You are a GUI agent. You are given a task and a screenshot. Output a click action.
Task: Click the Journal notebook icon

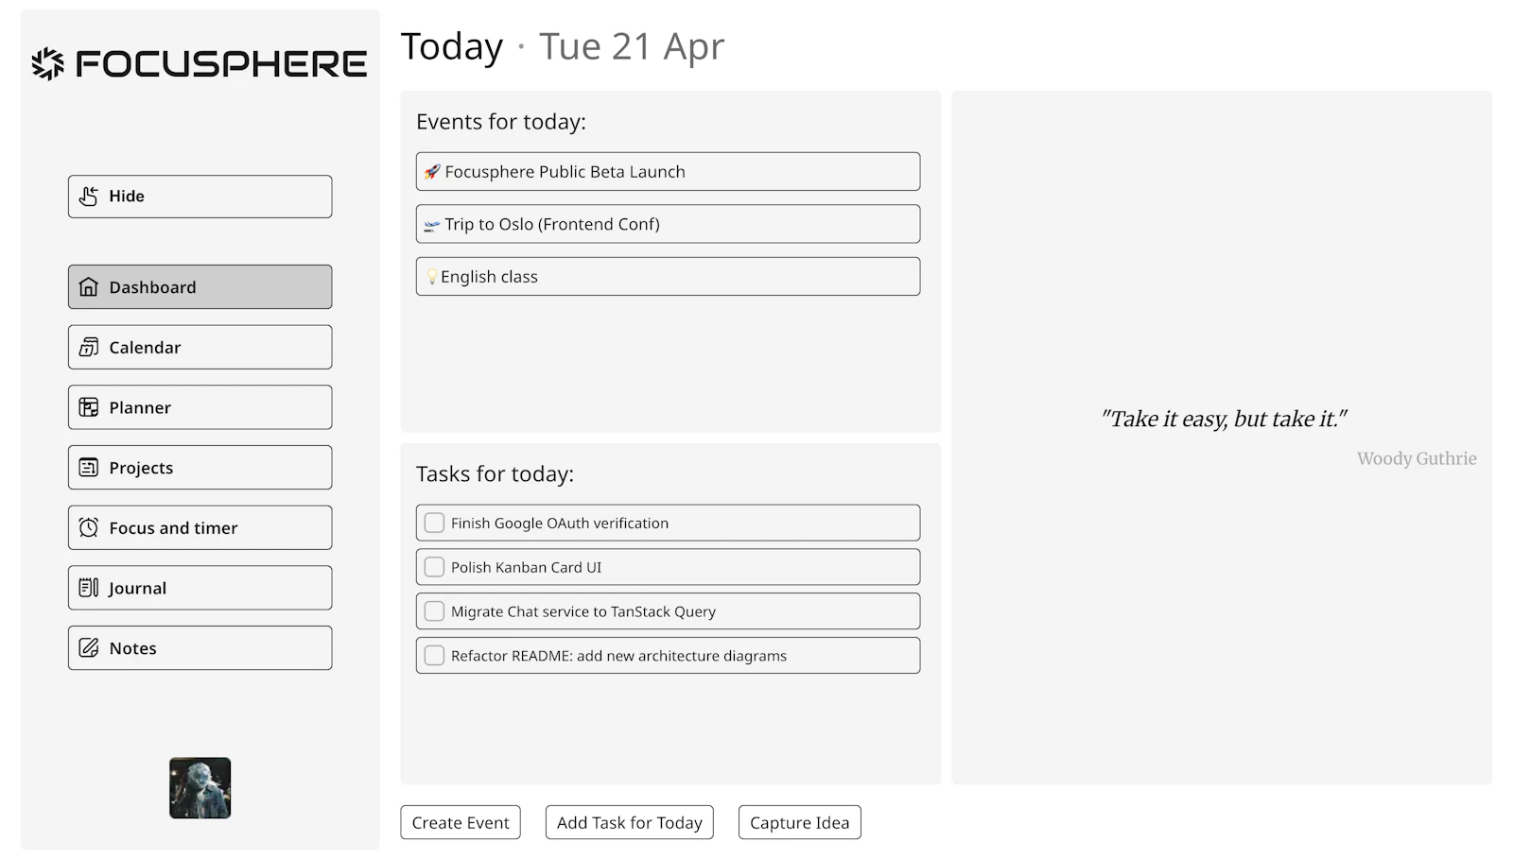tap(89, 588)
